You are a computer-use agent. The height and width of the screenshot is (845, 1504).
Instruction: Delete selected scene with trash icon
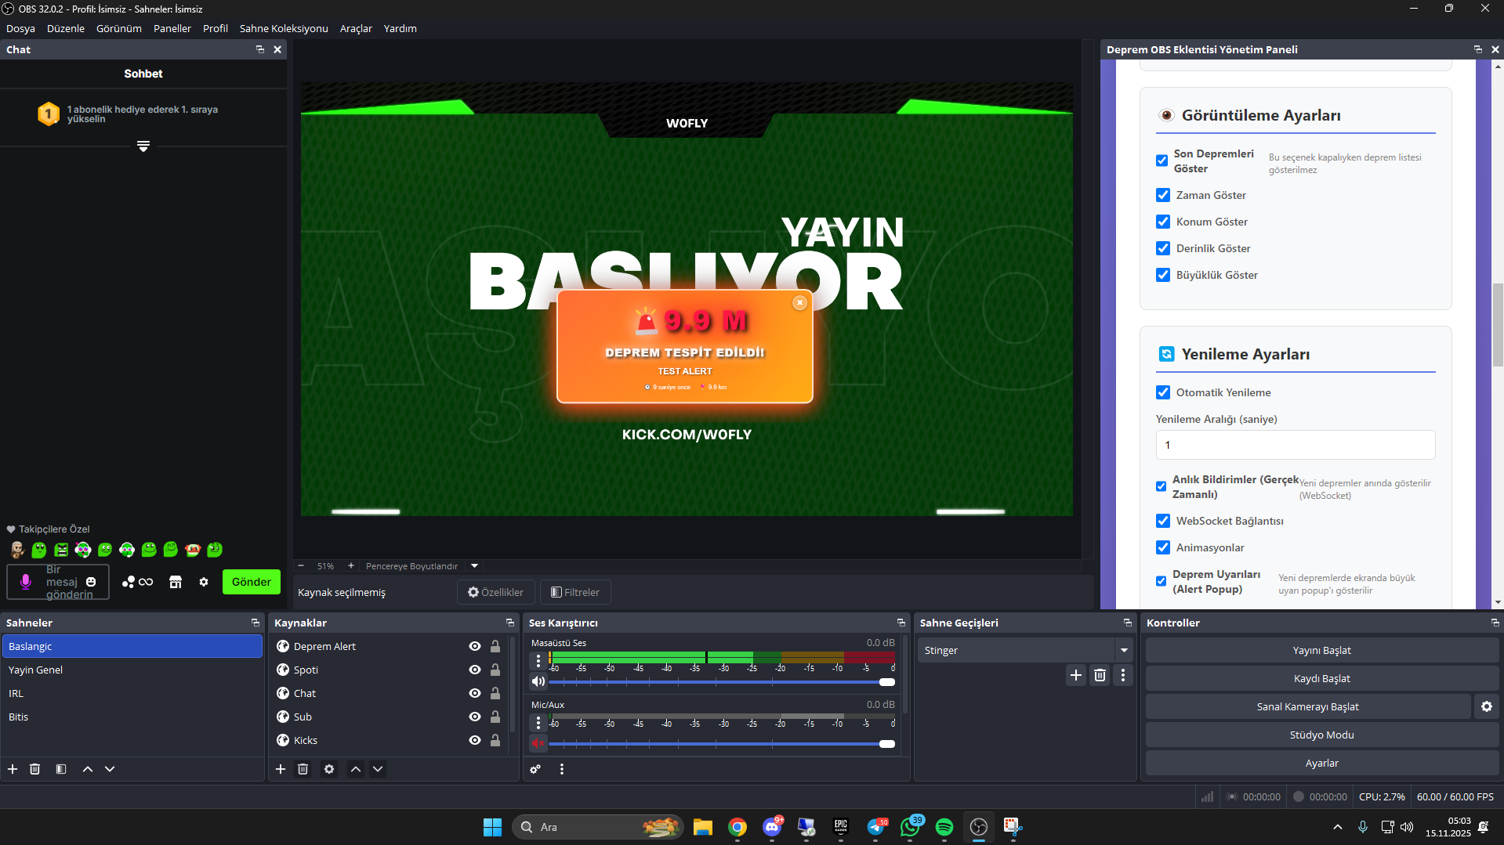coord(35,769)
